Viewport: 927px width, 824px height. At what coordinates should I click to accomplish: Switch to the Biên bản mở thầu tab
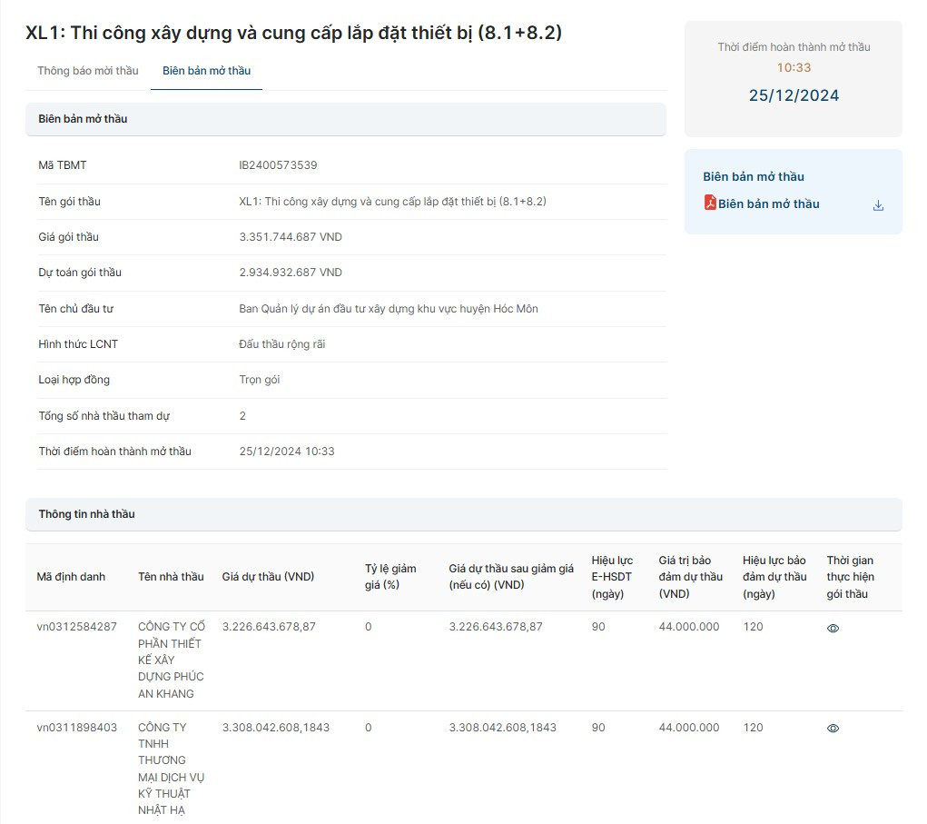click(x=206, y=71)
